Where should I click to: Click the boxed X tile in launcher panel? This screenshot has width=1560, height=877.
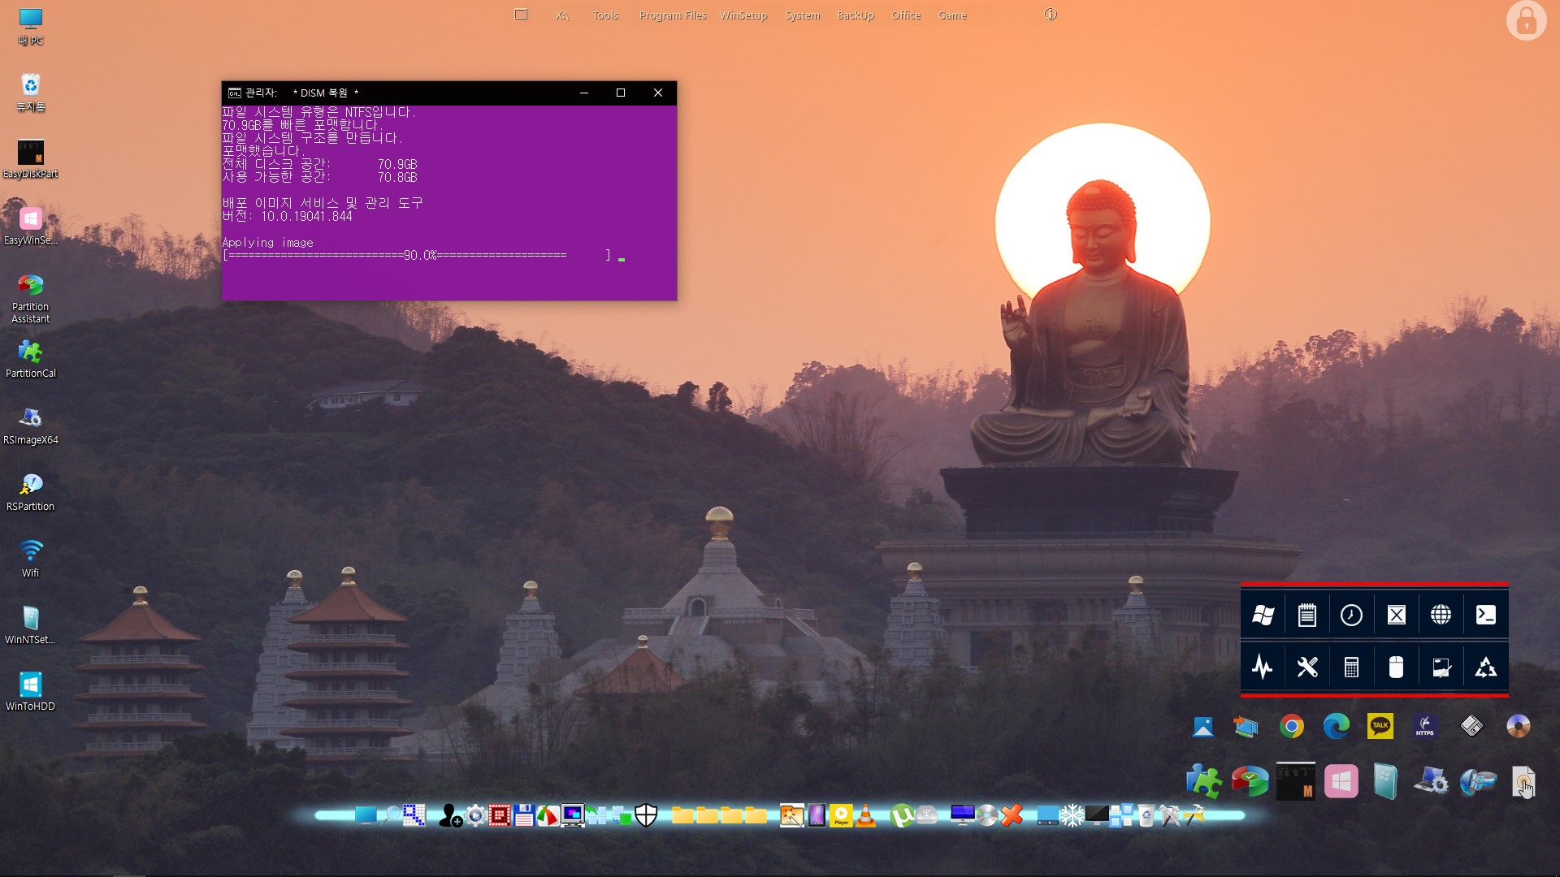[x=1397, y=616]
